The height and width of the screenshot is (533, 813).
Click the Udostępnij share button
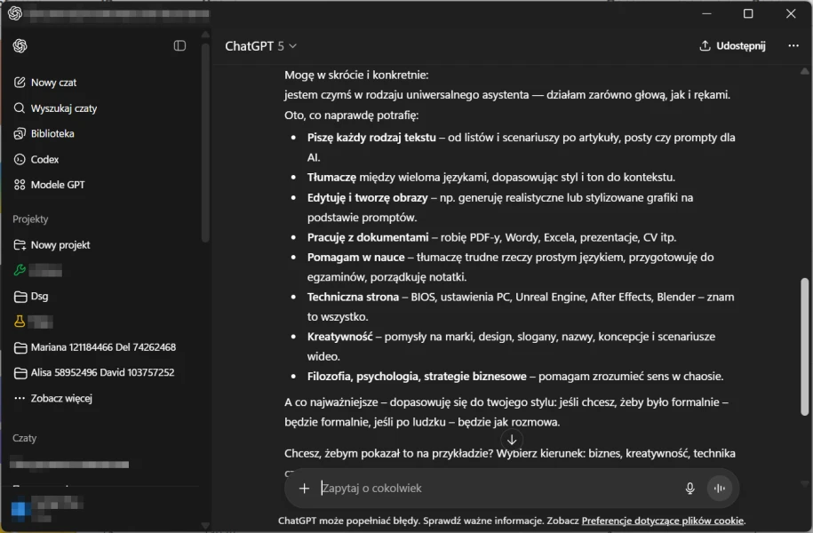[x=732, y=46]
